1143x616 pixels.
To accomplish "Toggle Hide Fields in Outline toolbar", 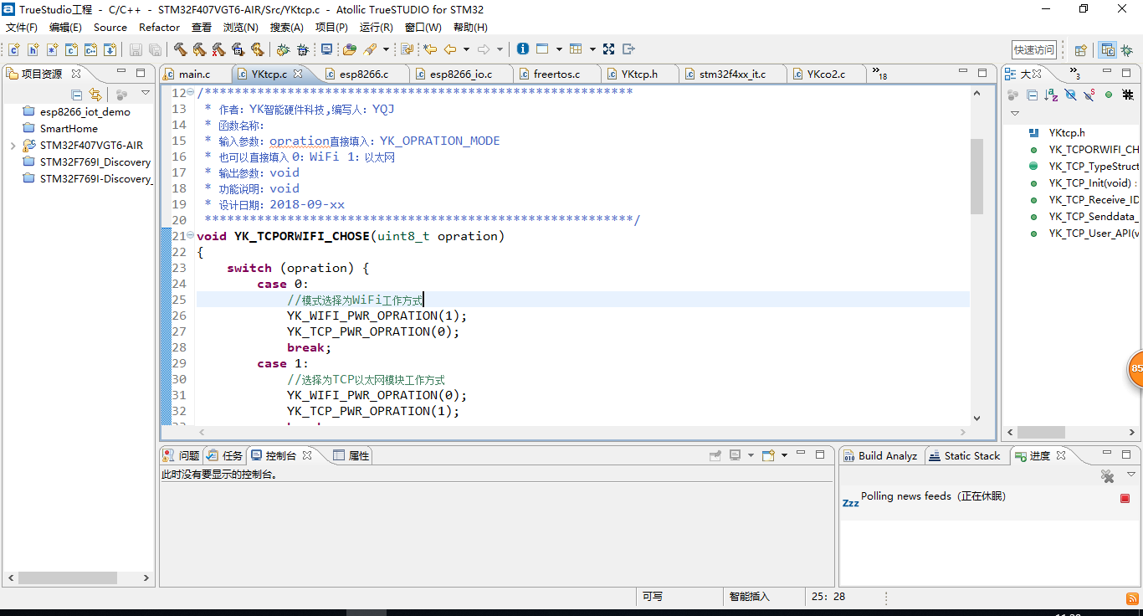I will (1070, 95).
